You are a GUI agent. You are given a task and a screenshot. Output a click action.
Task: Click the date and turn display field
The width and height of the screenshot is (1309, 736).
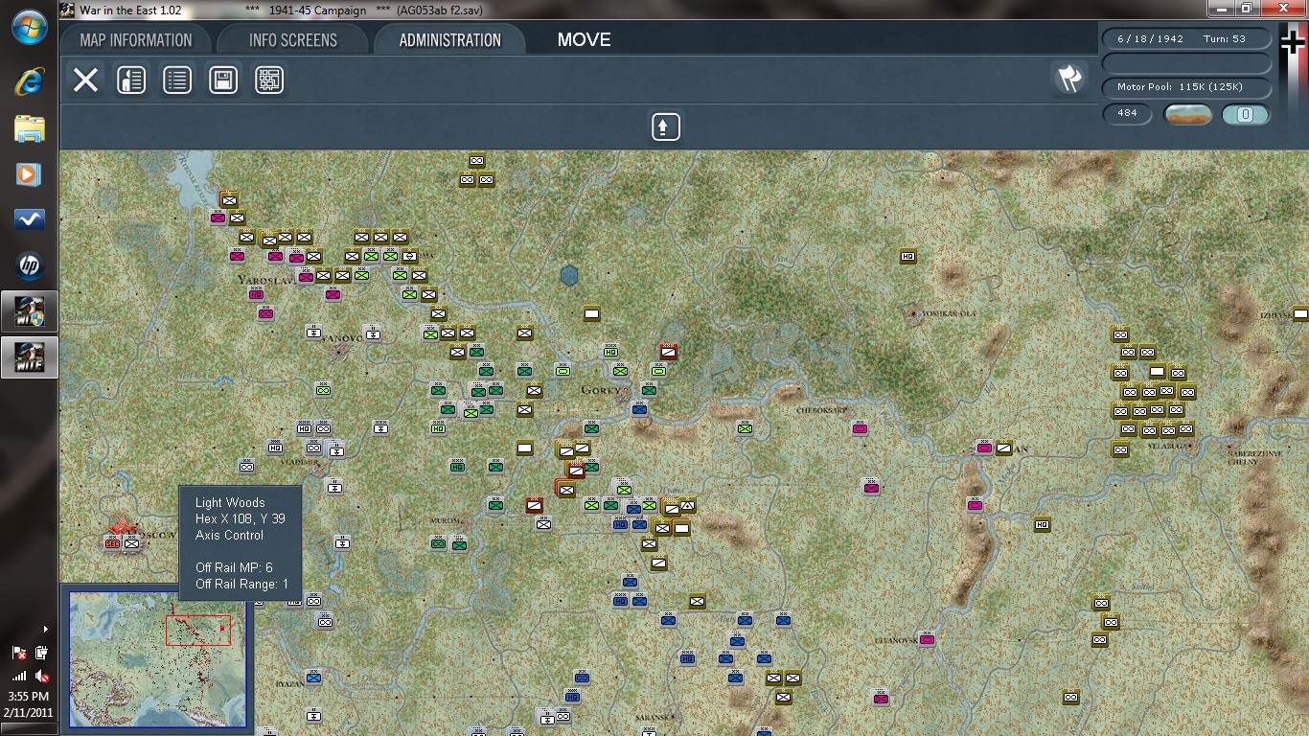[x=1187, y=39]
